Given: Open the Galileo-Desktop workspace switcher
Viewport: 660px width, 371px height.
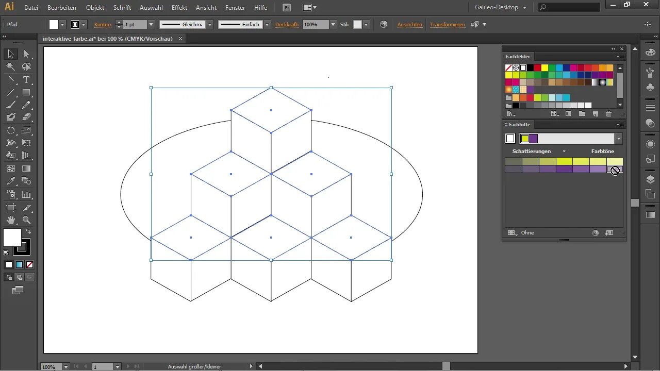Looking at the screenshot, I should click(501, 8).
